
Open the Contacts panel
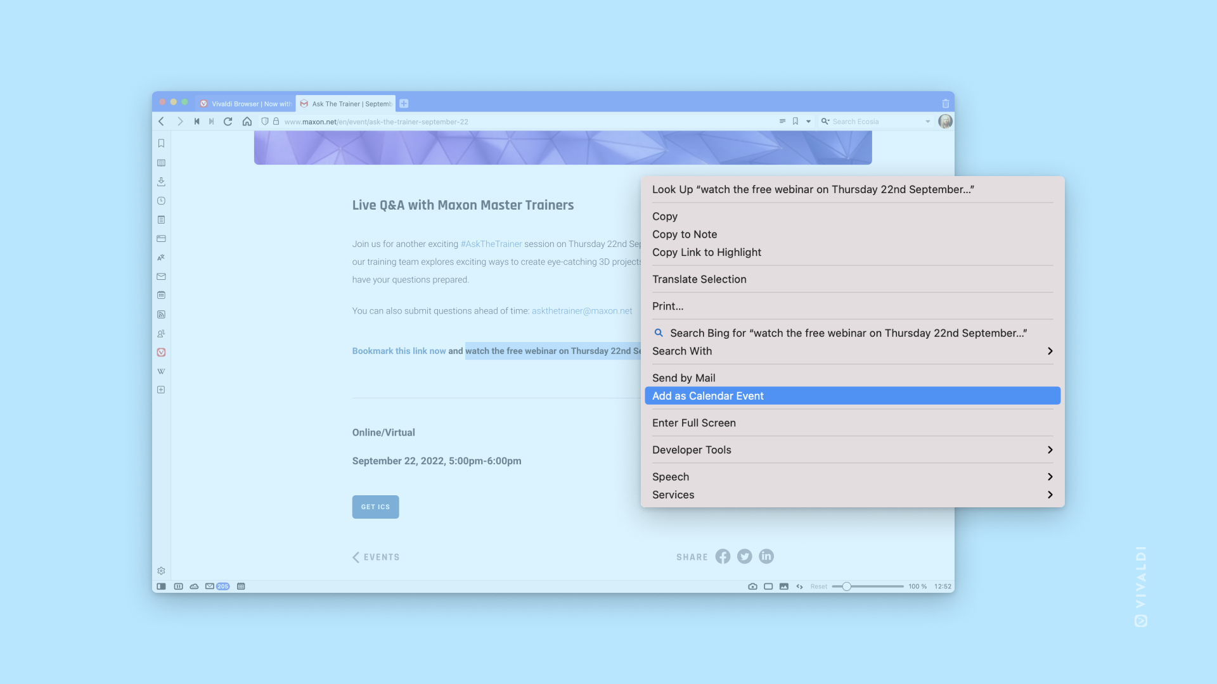161,333
